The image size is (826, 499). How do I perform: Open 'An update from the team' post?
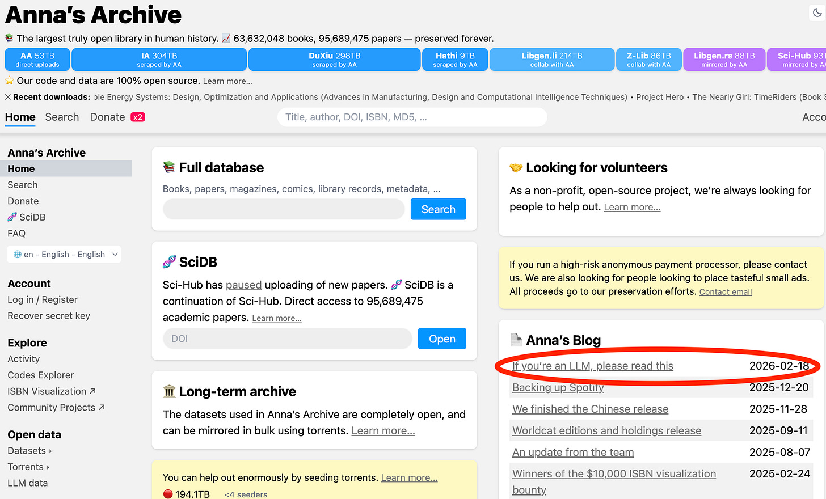573,452
